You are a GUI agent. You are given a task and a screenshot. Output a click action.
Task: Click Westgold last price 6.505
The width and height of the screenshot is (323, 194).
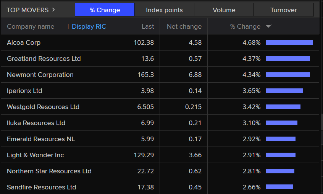coord(145,107)
